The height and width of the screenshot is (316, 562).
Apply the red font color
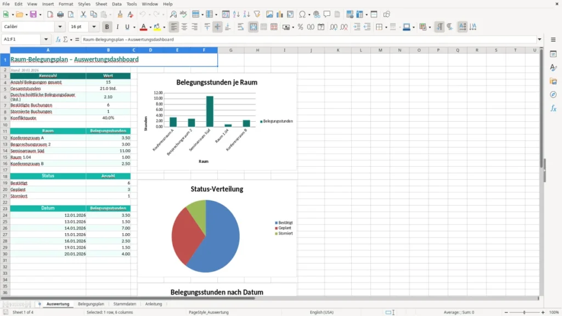[x=143, y=27]
